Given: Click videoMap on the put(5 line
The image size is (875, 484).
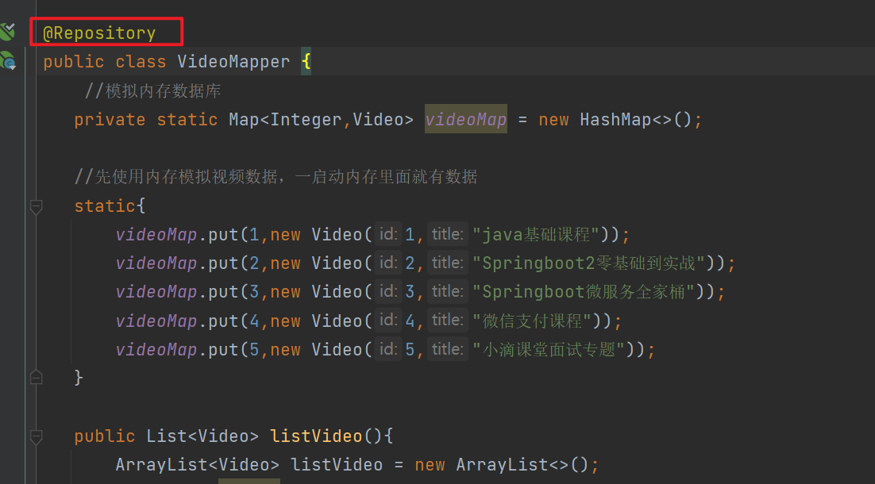Looking at the screenshot, I should coord(156,350).
